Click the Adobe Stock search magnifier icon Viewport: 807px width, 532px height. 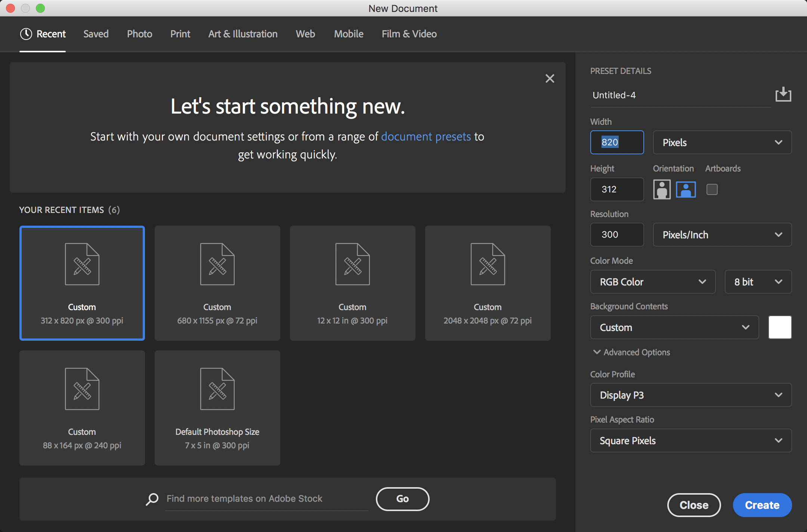152,499
